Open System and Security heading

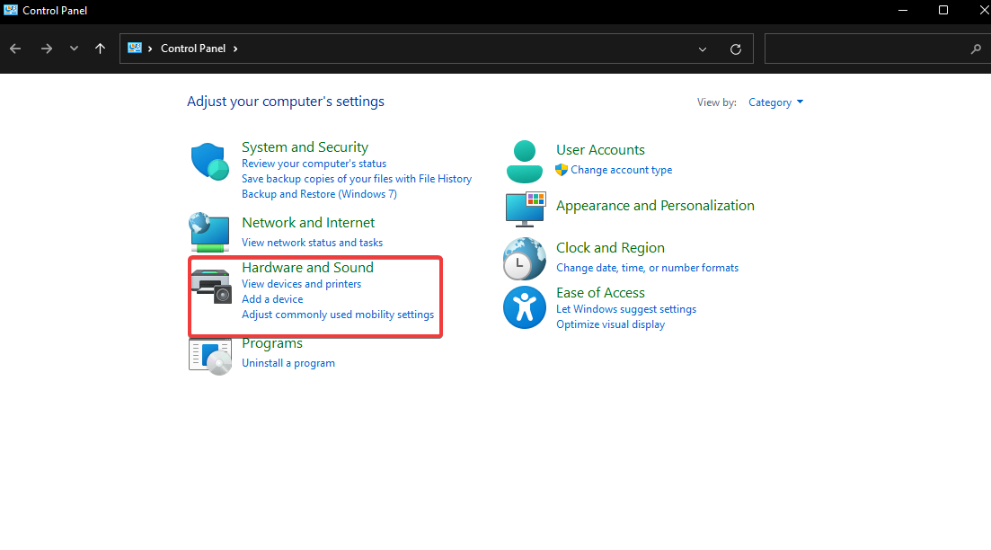[x=305, y=147]
